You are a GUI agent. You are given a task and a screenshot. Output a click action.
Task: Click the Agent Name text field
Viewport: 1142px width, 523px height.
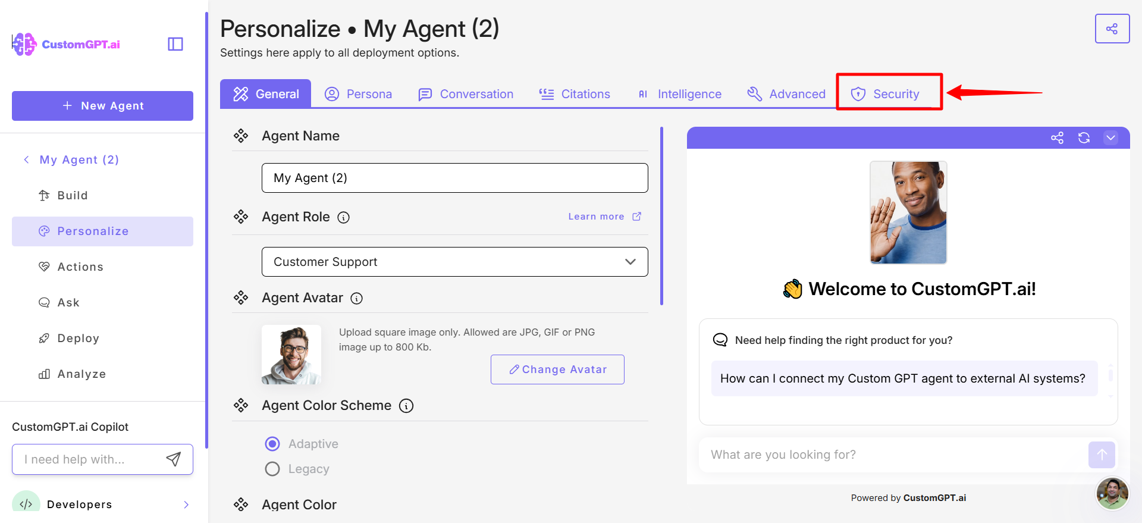click(x=454, y=178)
